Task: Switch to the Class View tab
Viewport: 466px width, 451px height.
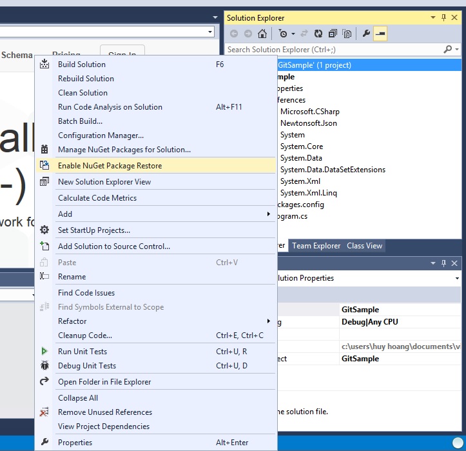Action: (364, 246)
